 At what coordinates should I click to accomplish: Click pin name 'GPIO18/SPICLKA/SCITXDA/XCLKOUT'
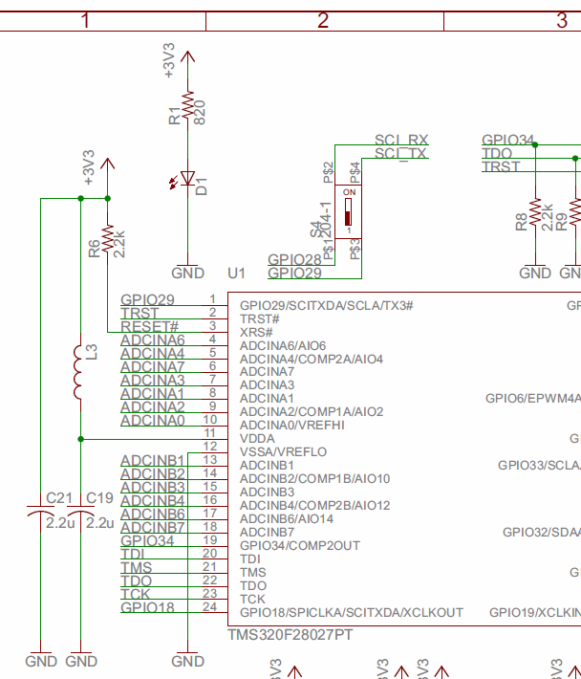point(352,613)
